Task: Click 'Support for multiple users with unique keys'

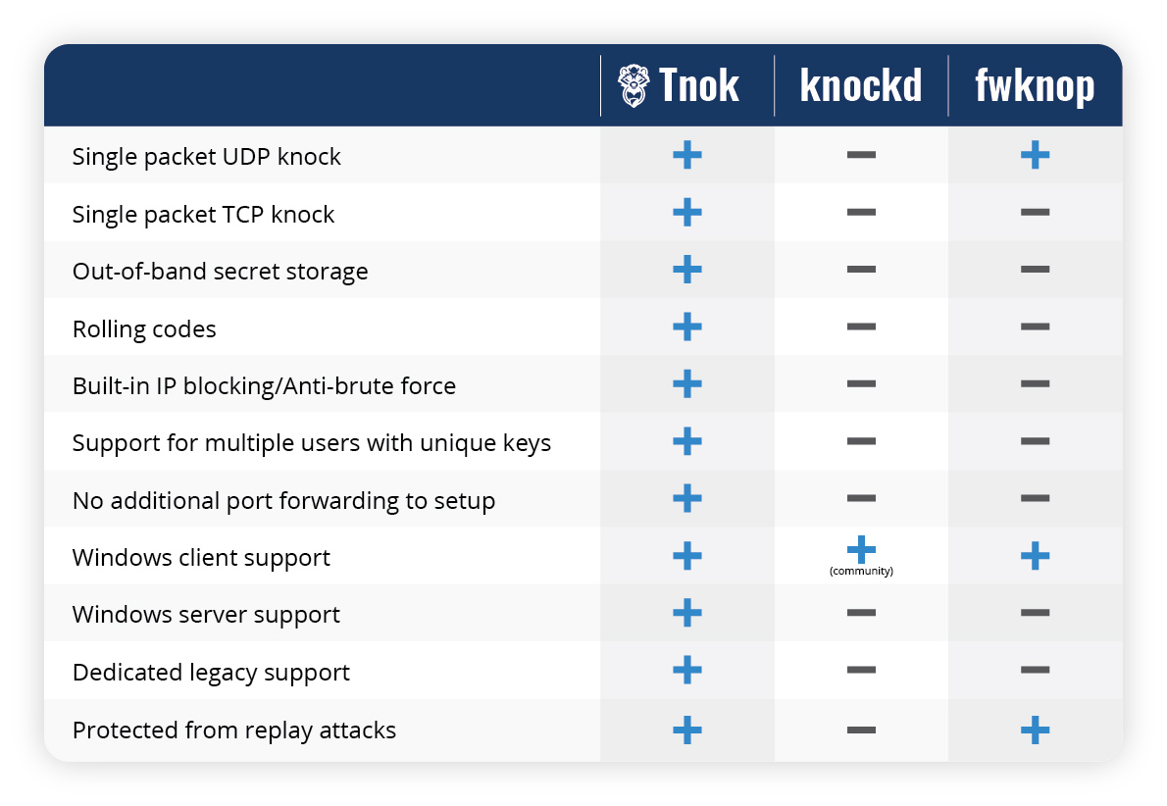Action: click(312, 443)
